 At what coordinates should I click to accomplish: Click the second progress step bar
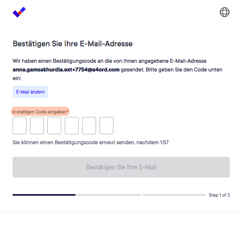pos(109,195)
